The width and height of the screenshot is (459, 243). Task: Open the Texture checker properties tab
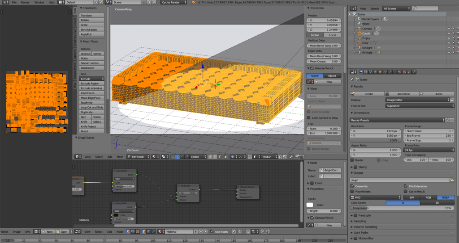point(404,72)
